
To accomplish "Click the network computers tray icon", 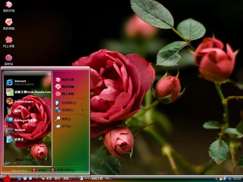I will point(225,179).
